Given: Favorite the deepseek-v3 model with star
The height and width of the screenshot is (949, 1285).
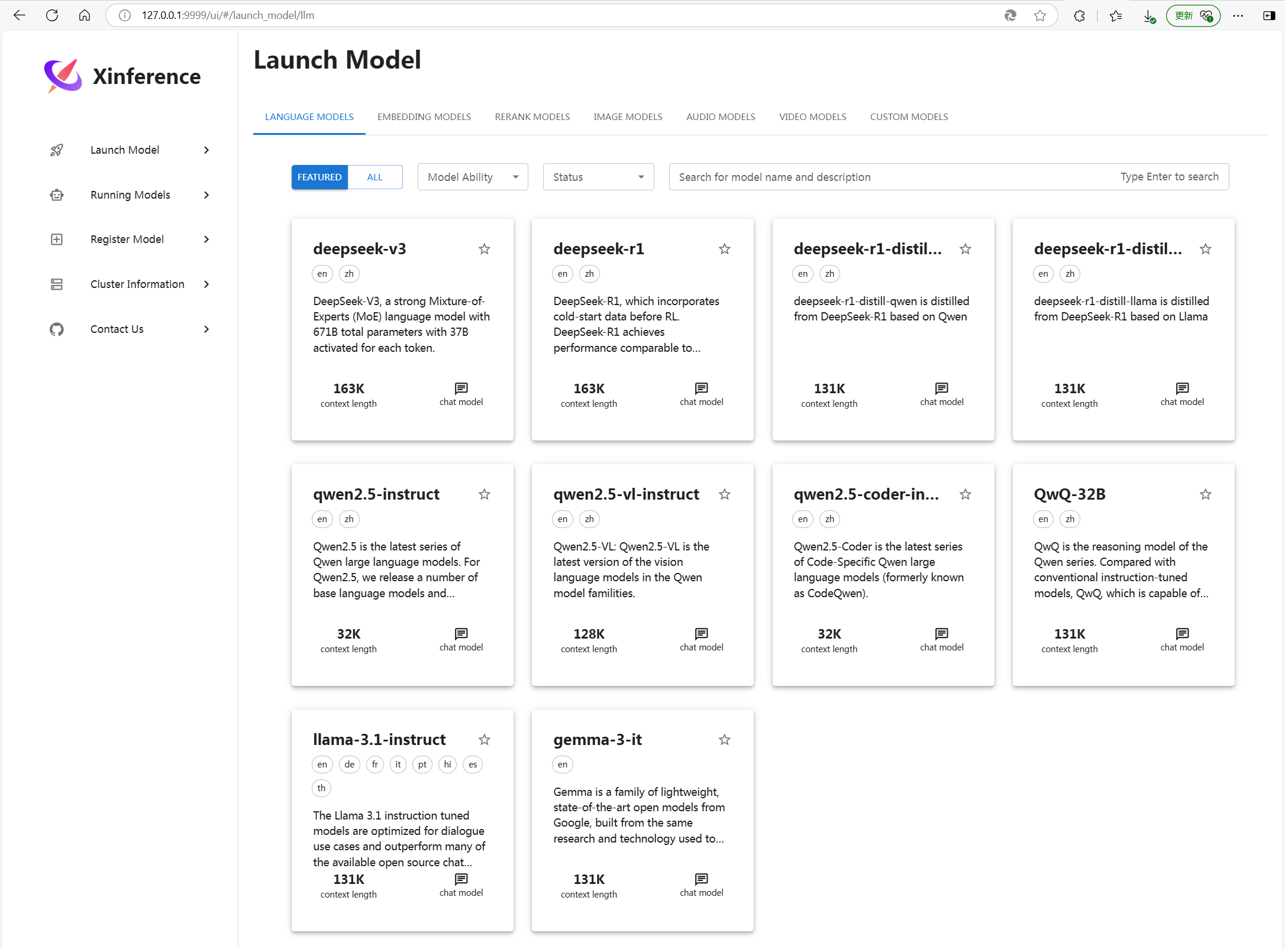Looking at the screenshot, I should 485,249.
